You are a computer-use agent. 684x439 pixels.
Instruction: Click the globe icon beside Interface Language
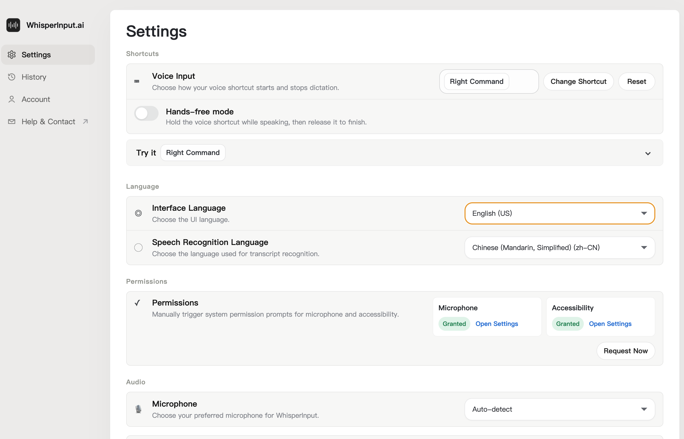(x=138, y=213)
